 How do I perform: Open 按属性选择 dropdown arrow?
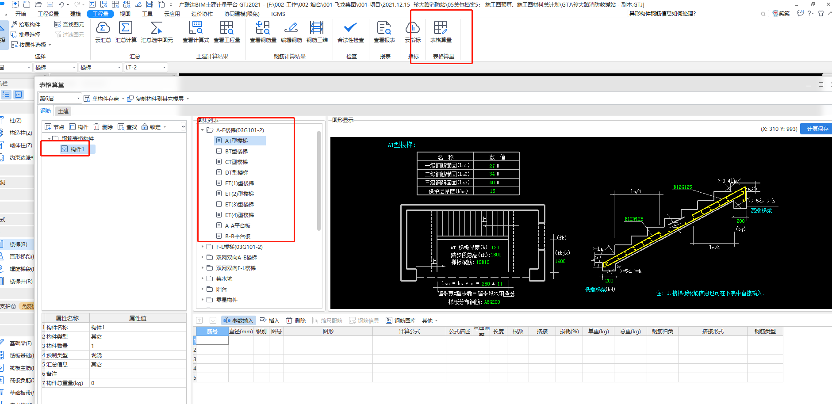click(50, 45)
